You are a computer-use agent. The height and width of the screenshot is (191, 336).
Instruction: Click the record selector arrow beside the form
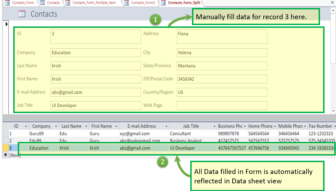click(7, 24)
